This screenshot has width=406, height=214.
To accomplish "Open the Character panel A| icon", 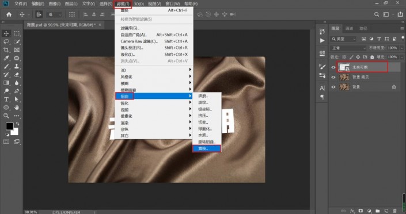I will point(322,88).
